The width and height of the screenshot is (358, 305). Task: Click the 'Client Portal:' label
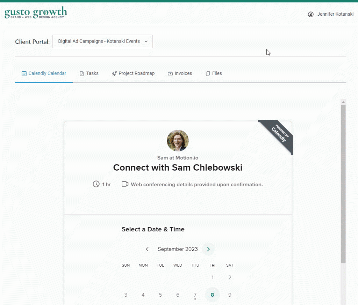tap(32, 42)
